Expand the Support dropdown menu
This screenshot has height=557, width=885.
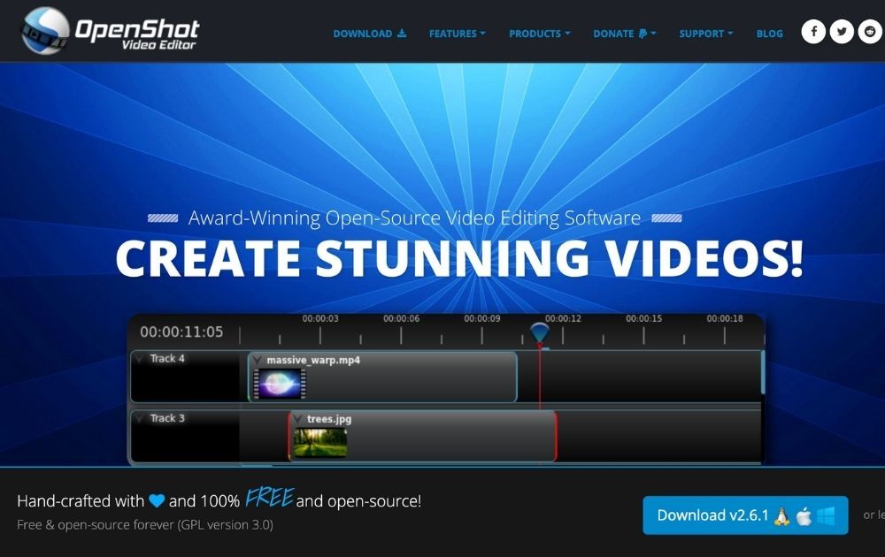tap(706, 34)
